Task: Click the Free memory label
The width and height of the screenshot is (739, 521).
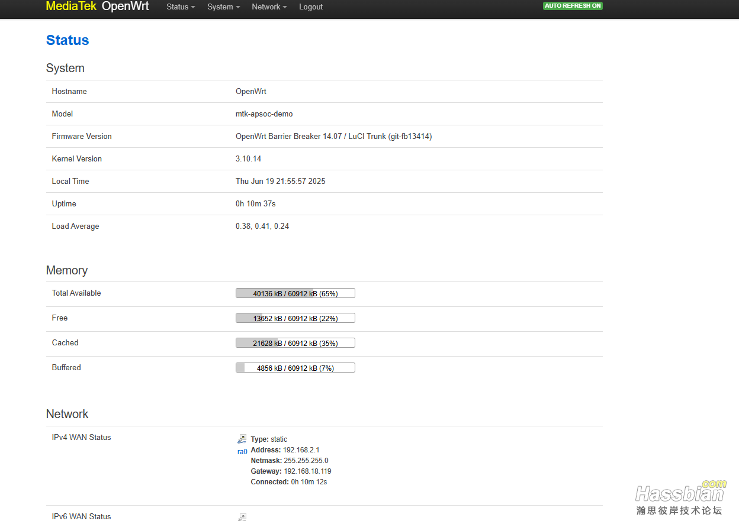Action: point(60,318)
